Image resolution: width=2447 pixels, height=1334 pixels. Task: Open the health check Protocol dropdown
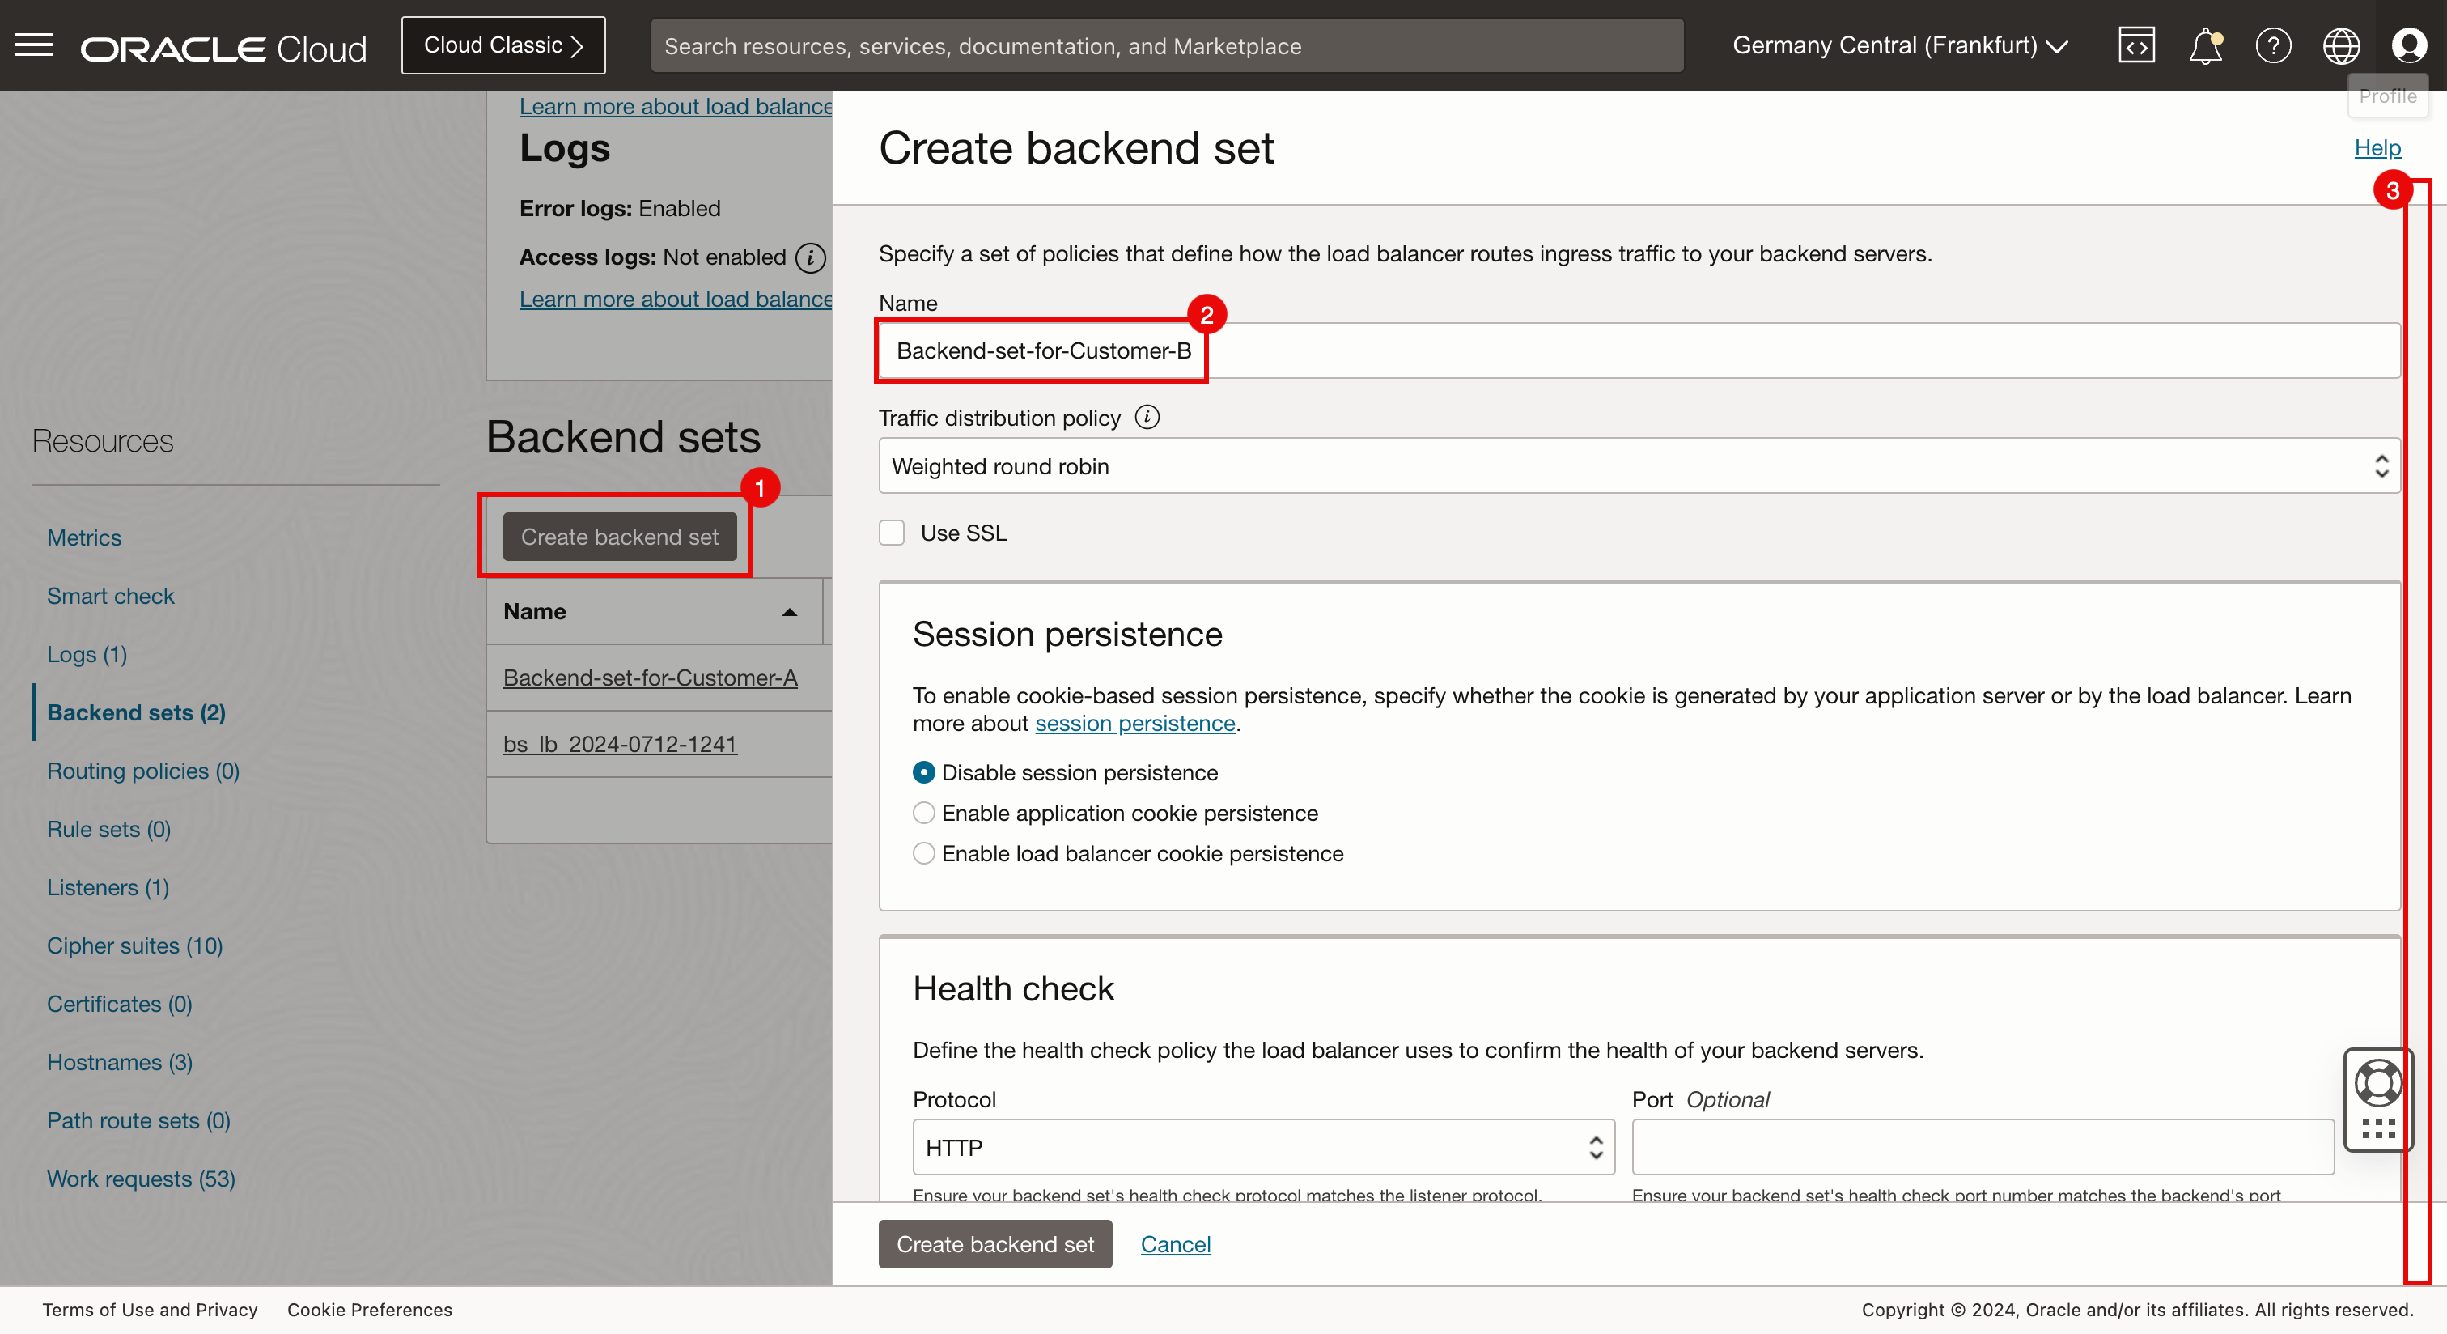1262,1148
